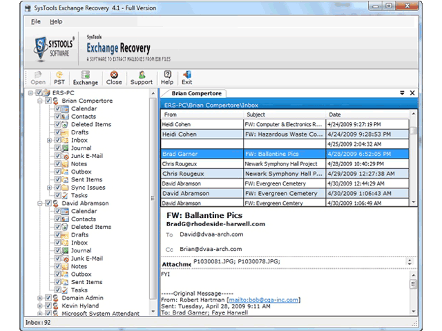
Task: Click the Support toolbar icon
Action: pyautogui.click(x=142, y=74)
